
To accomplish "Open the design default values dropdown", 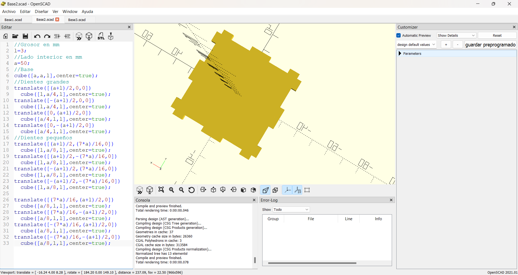I will point(417,45).
